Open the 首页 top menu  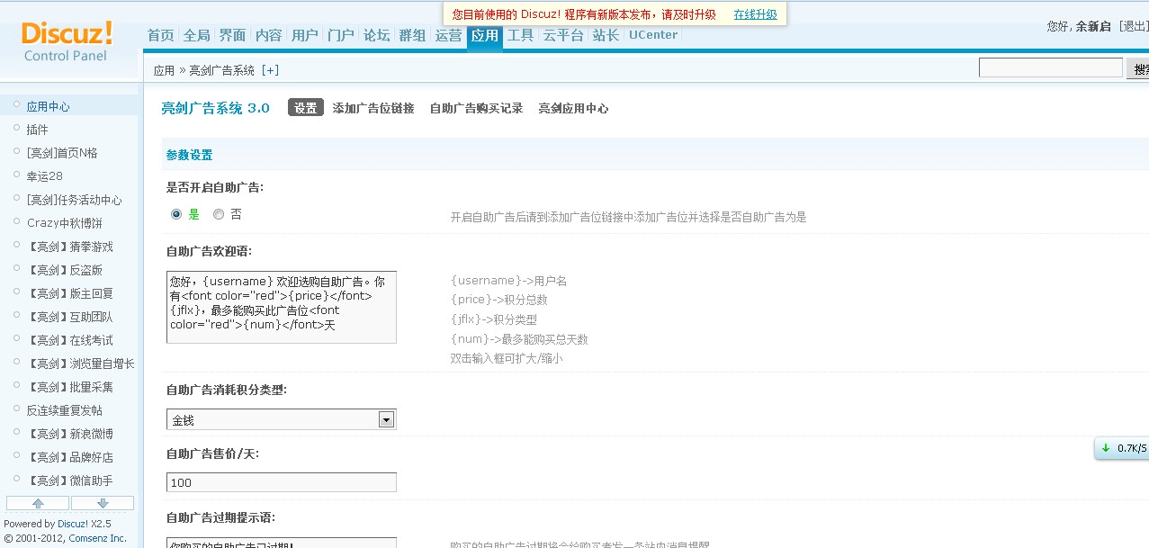(161, 35)
